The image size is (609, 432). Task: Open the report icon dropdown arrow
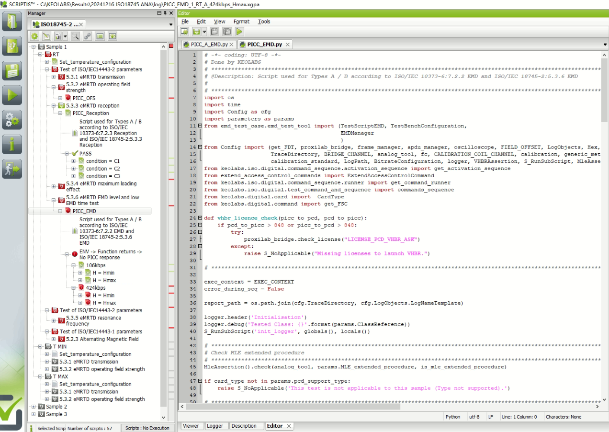(65, 36)
